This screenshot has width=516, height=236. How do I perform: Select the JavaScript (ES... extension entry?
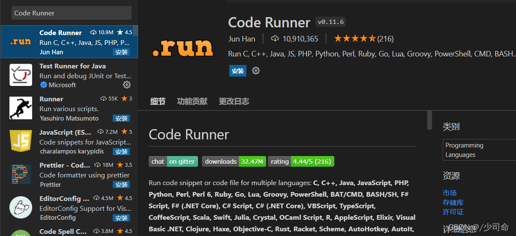[x=69, y=141]
